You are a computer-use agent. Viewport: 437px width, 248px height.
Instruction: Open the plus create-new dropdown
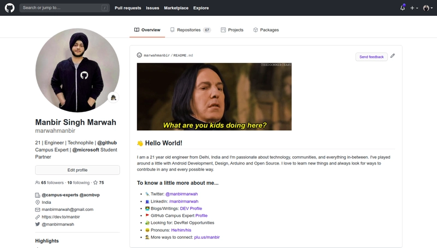(414, 8)
